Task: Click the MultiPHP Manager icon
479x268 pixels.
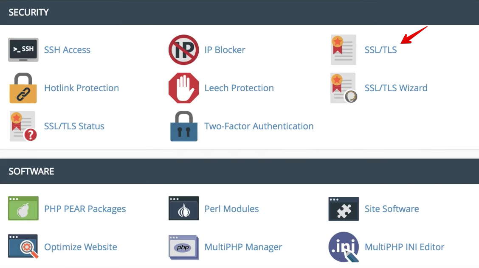Action: 183,247
